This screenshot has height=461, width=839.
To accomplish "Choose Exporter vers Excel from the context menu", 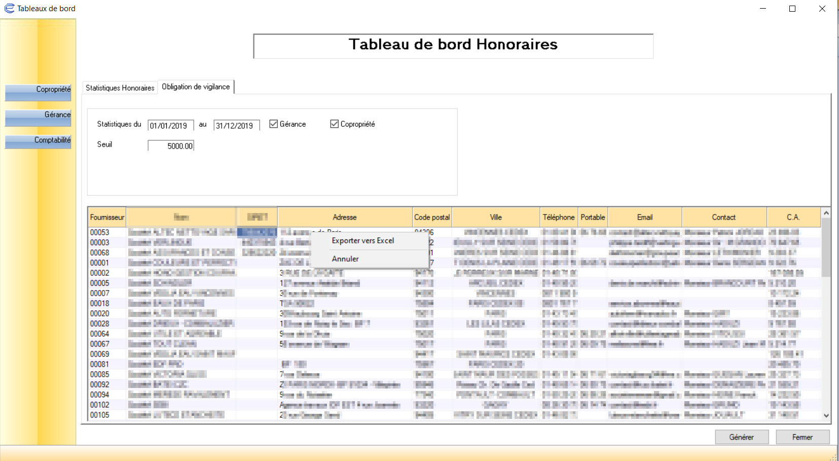I will [363, 240].
